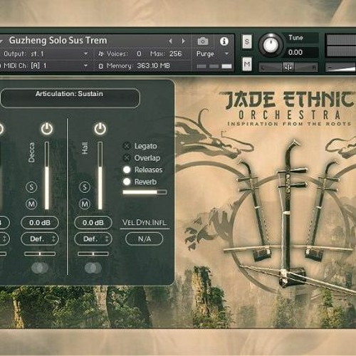Click the Memory 363.10 MB readout
Viewport: 356px width, 356px height.
click(153, 66)
